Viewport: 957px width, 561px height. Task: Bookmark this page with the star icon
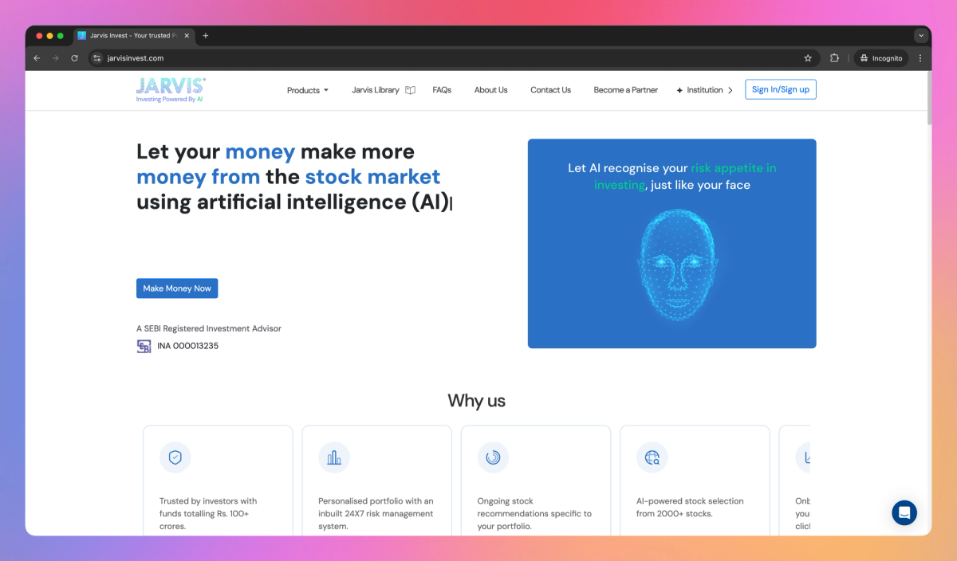pyautogui.click(x=808, y=58)
